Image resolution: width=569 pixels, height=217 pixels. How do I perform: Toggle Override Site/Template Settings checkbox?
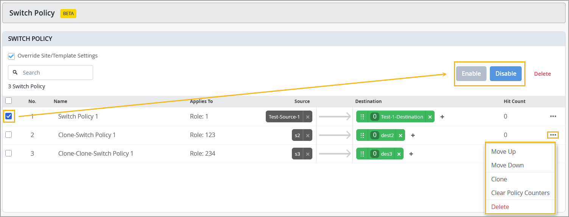pos(12,56)
